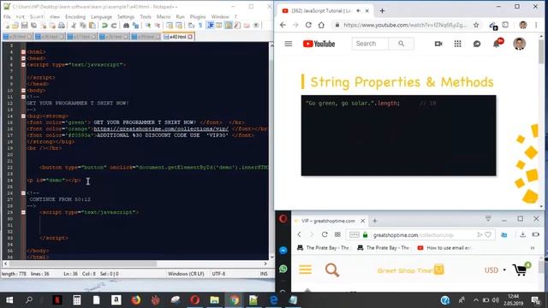Screen dimensions: 548x308
Task: Click the Print icon in Notepad++ toolbar
Action: [62, 26]
